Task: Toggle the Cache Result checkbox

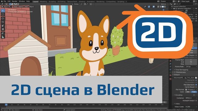Action: click(196, 87)
